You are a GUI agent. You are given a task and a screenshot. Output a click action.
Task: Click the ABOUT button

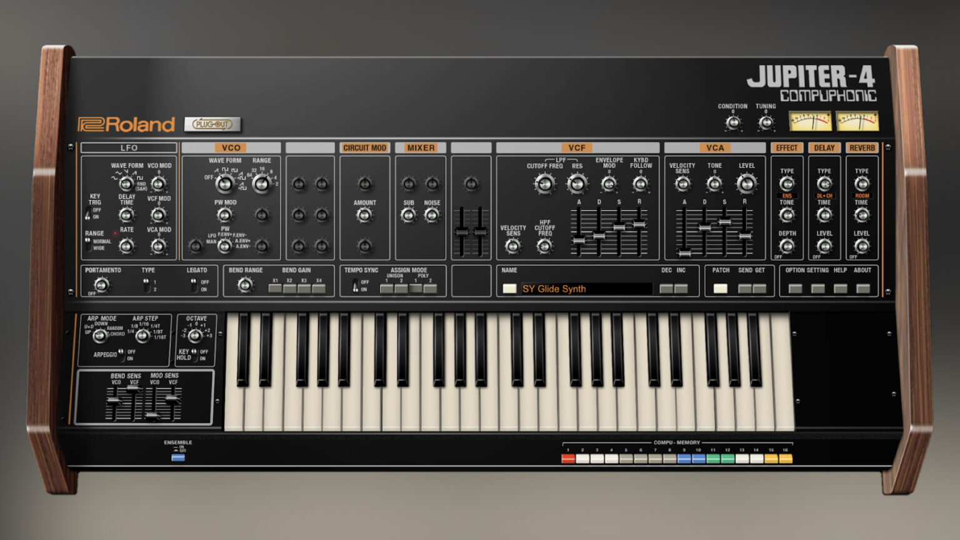(863, 289)
